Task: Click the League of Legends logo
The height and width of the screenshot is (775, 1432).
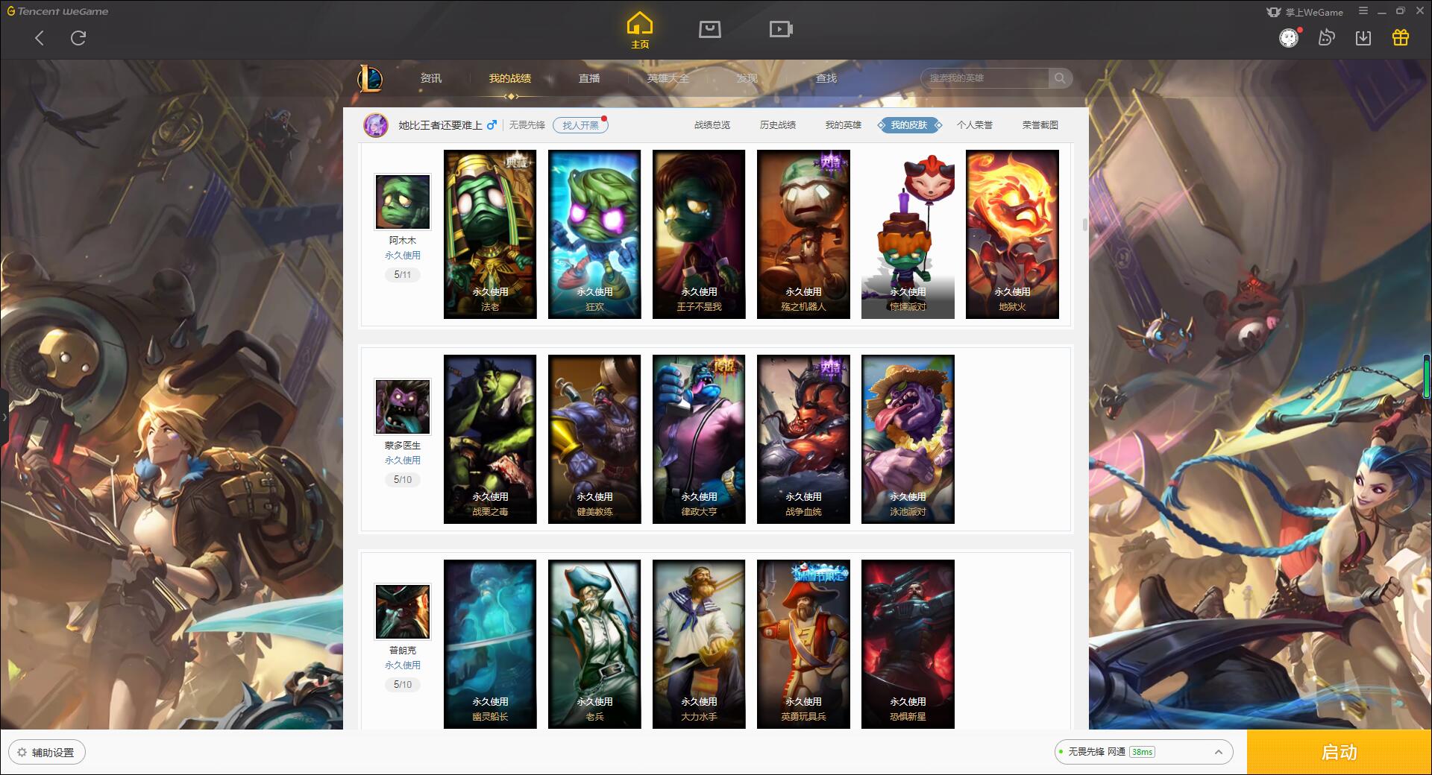Action: point(370,78)
